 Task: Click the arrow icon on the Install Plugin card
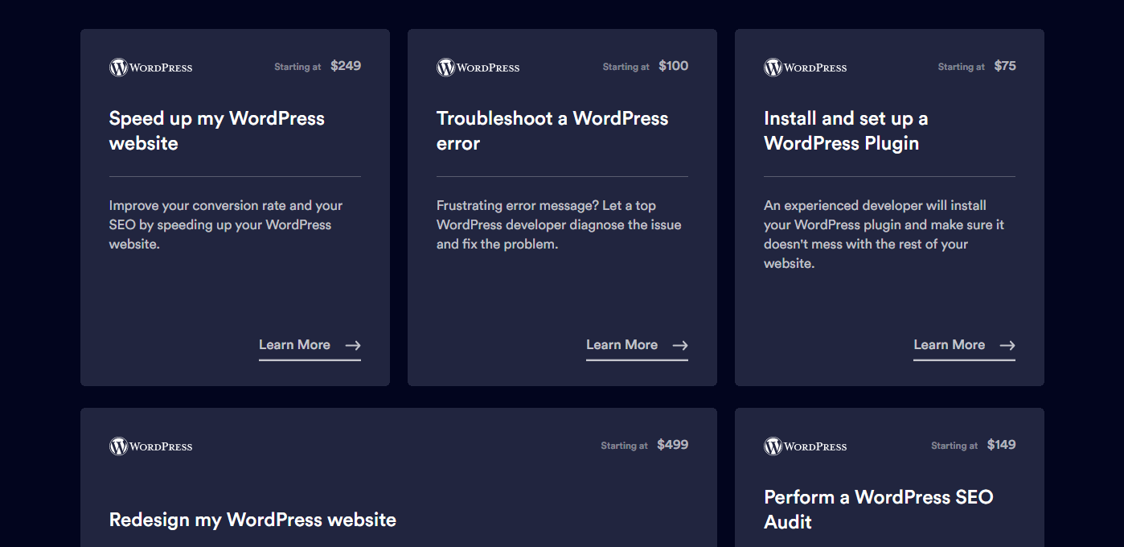point(1007,345)
